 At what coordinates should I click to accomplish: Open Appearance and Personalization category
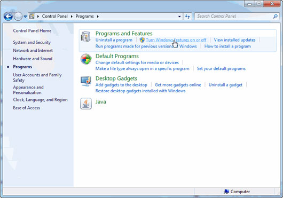click(x=28, y=90)
